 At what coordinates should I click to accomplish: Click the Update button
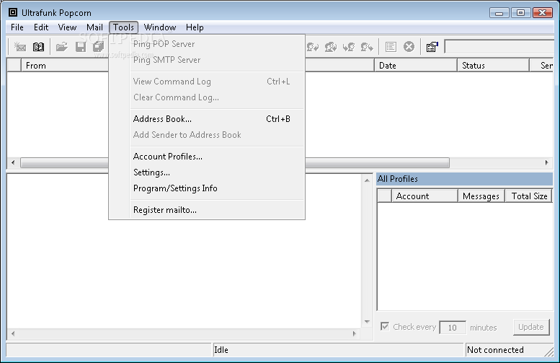[x=531, y=327]
